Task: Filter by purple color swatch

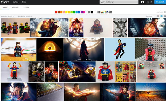Action: [x=82, y=12]
